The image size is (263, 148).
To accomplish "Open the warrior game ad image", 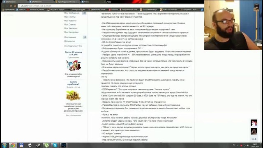I will (74, 65).
